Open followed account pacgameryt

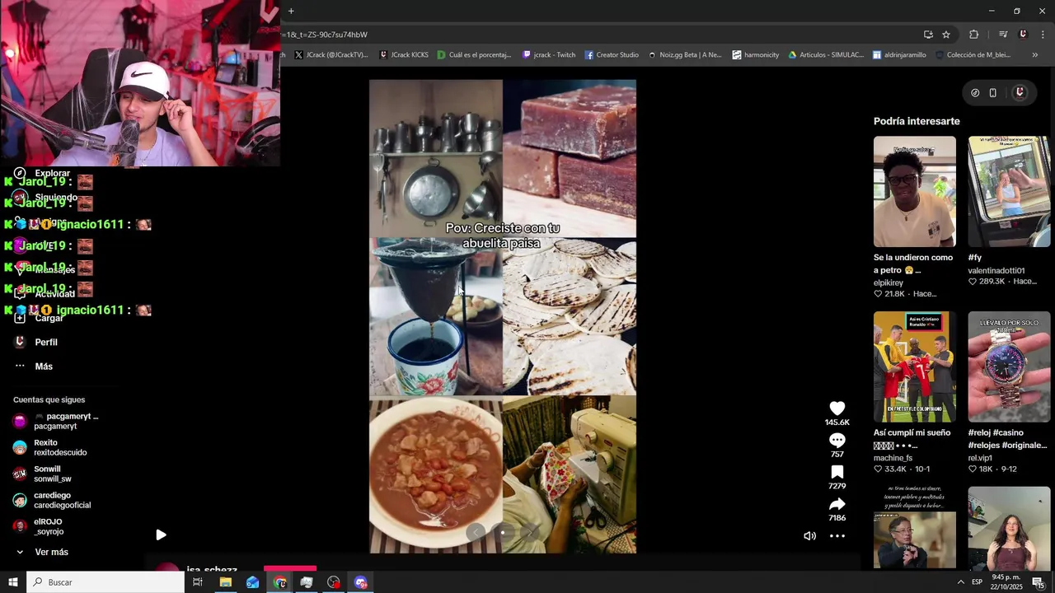pos(56,421)
